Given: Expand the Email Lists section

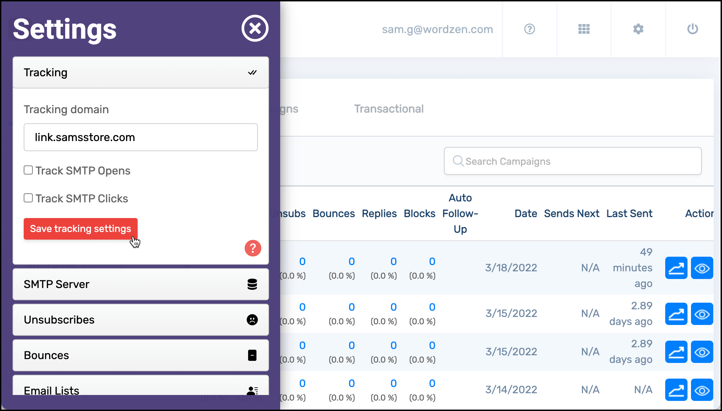Looking at the screenshot, I should 141,386.
